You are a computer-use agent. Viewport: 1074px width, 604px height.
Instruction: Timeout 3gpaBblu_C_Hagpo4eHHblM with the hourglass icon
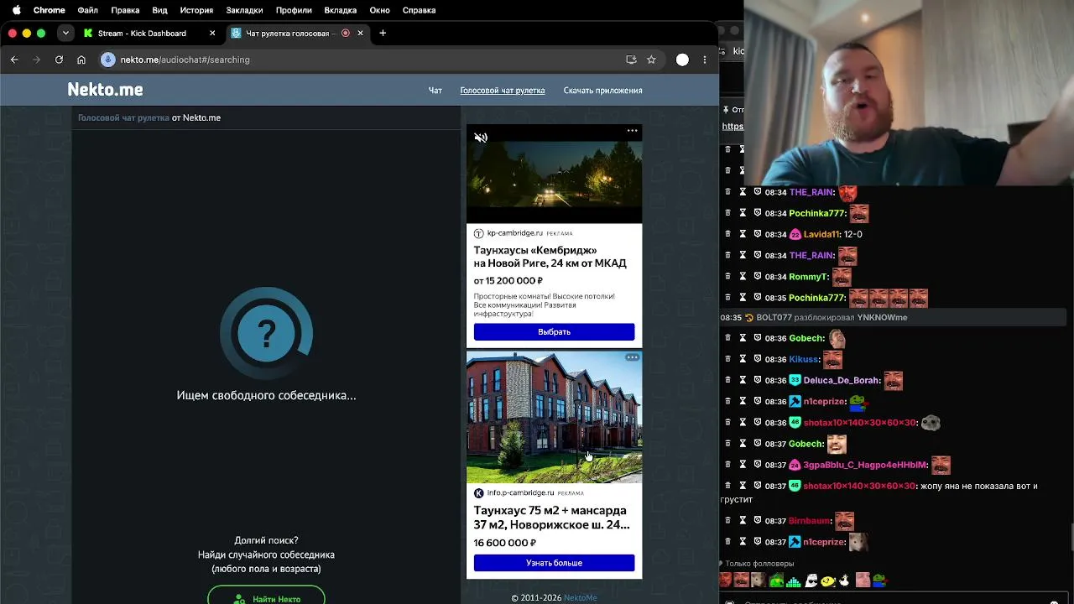click(x=743, y=465)
